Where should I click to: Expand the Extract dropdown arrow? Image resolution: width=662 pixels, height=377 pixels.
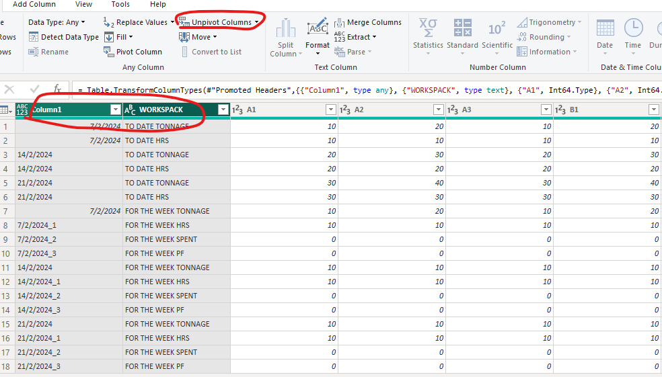[375, 37]
